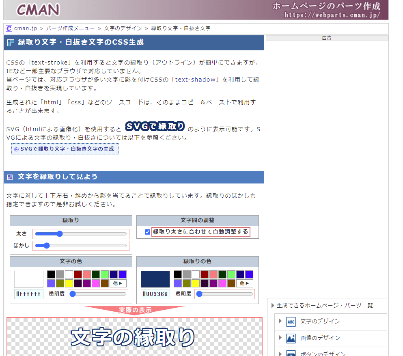Pick yellow in the 文字の色 palette
Image resolution: width=403 pixels, height=356 pixels.
69,283
